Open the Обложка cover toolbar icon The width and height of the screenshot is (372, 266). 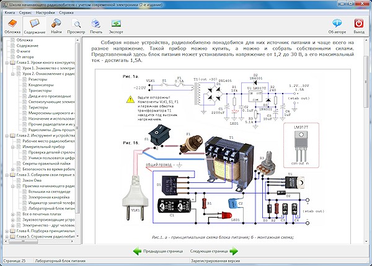12,26
